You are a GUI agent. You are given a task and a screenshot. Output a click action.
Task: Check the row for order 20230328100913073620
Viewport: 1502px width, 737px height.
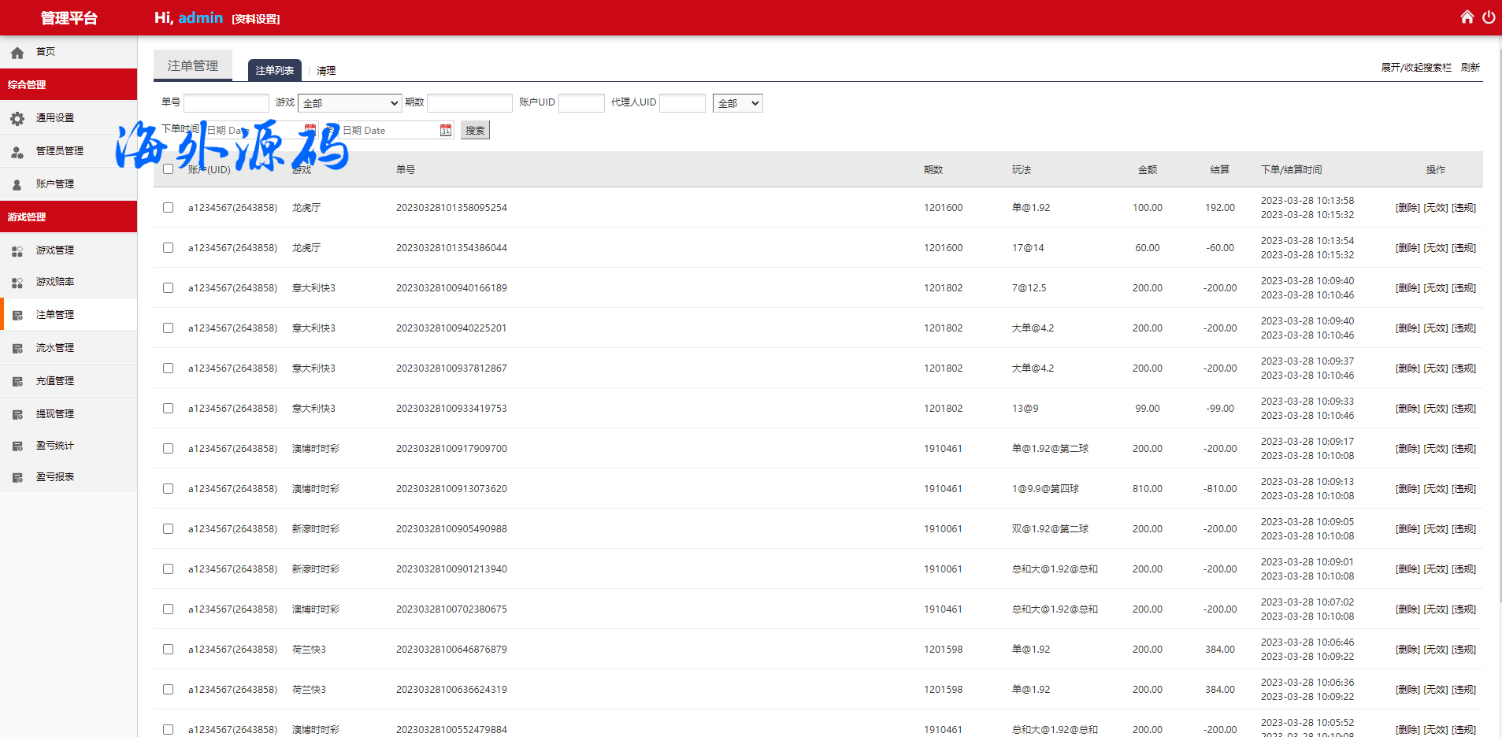click(168, 489)
